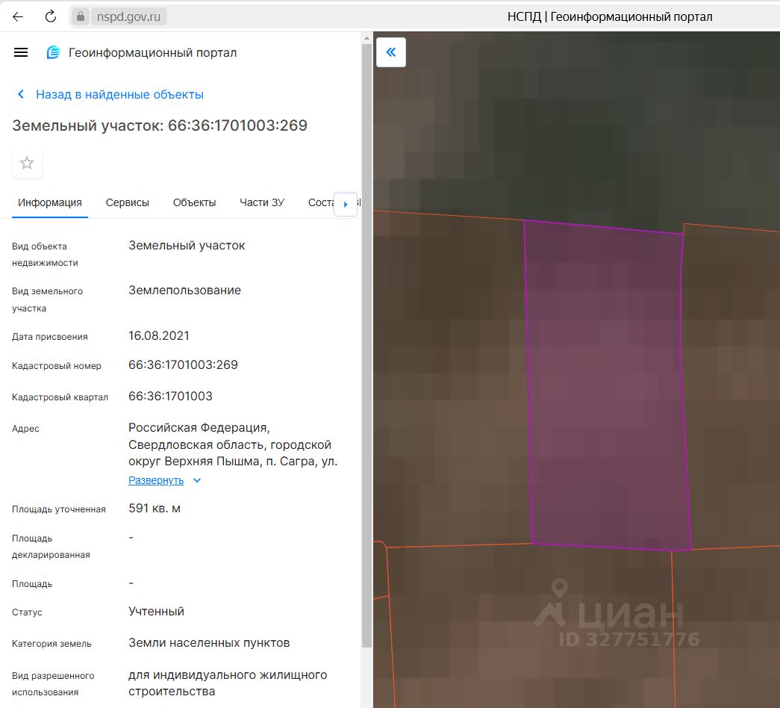The image size is (780, 708).
Task: Click the value Земли населенных пунктов
Action: click(x=209, y=643)
